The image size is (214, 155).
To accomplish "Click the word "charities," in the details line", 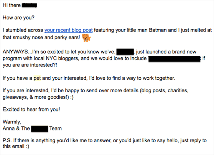I will (x=178, y=90).
